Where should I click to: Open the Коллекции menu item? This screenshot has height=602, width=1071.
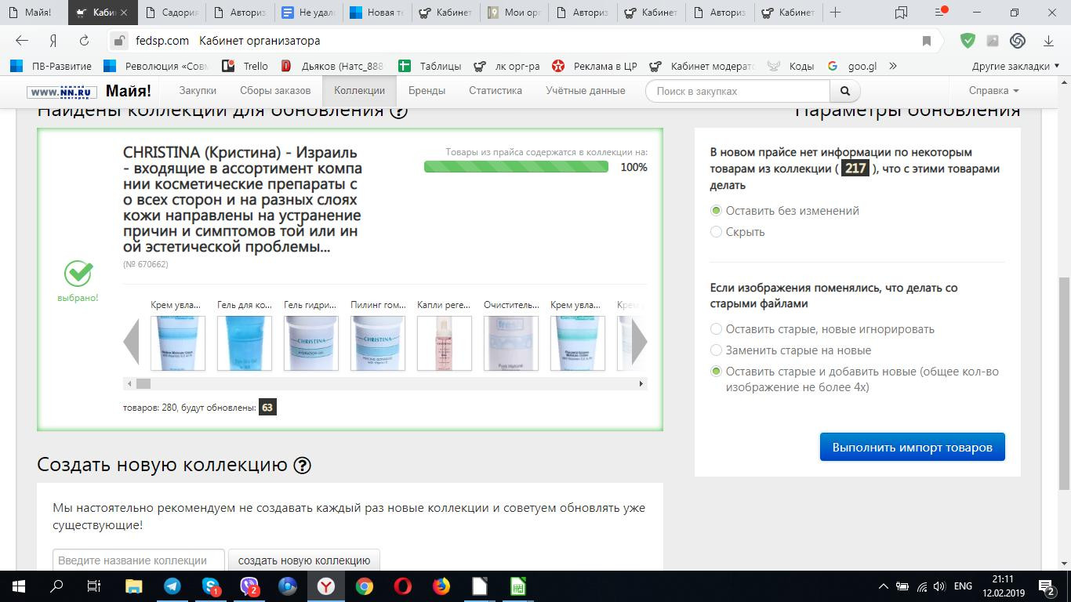[x=359, y=91]
